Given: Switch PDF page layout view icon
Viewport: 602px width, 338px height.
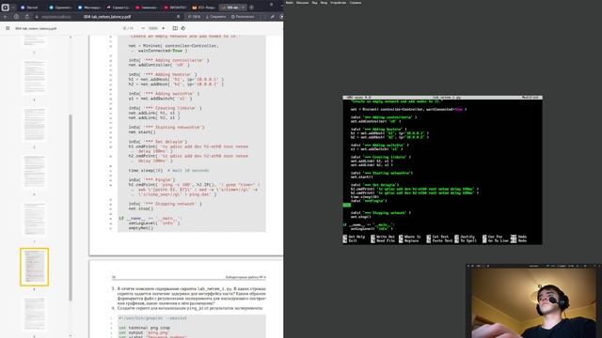Looking at the screenshot, I should tap(175, 28).
